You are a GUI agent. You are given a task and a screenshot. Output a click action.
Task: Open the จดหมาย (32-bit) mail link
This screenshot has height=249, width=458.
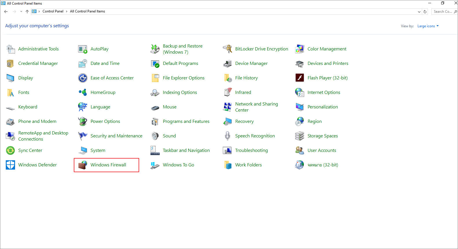click(323, 165)
